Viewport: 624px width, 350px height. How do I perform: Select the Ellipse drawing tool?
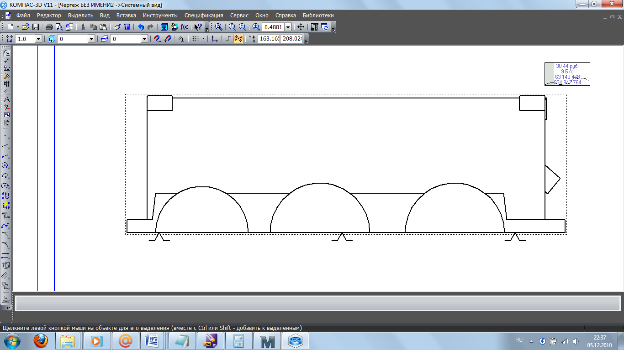click(6, 185)
